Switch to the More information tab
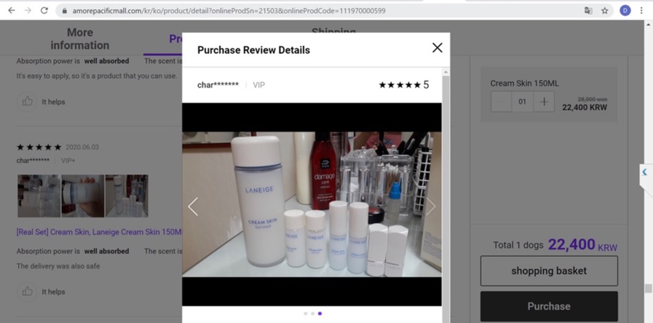Screen dimensions: 653x323 coord(80,39)
